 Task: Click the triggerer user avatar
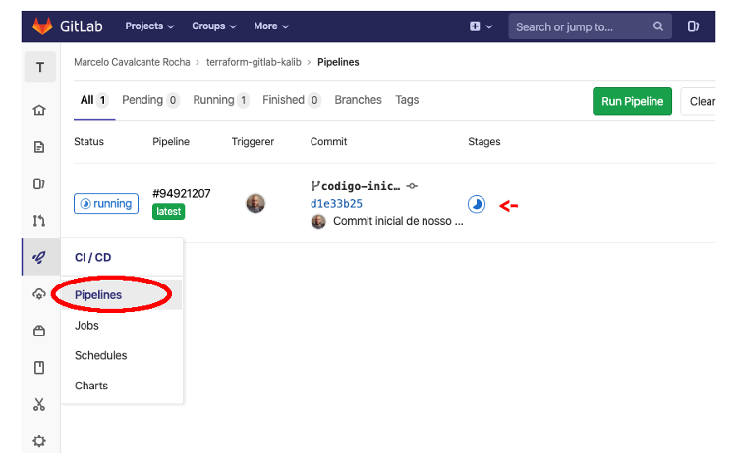point(255,204)
